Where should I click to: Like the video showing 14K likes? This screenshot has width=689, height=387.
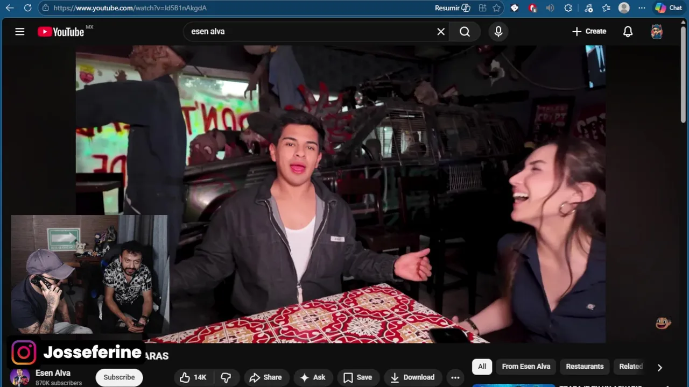click(193, 377)
